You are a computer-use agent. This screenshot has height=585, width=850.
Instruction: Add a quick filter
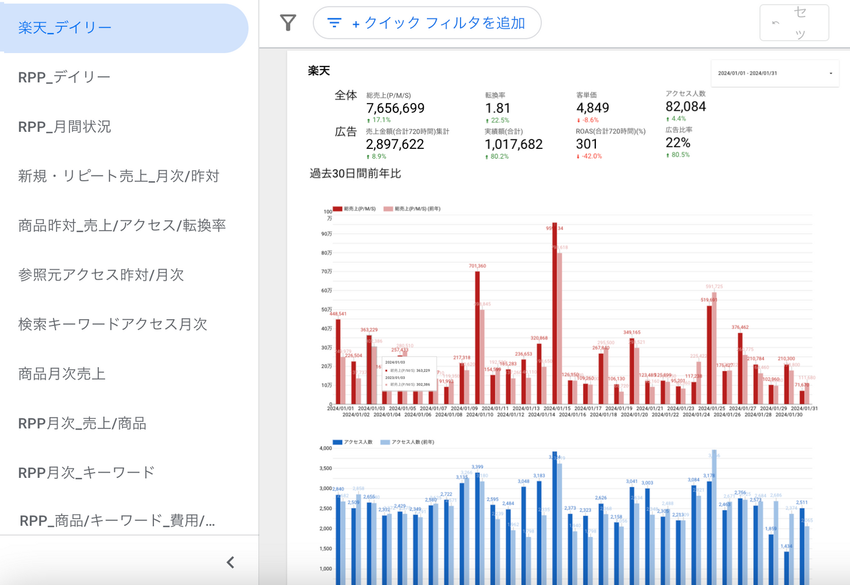point(427,23)
